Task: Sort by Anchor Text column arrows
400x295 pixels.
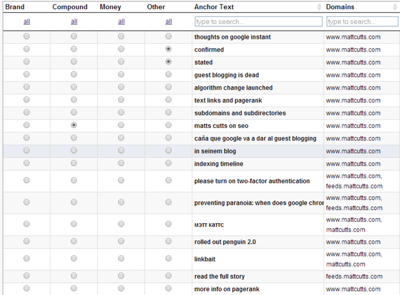Action: pyautogui.click(x=319, y=7)
